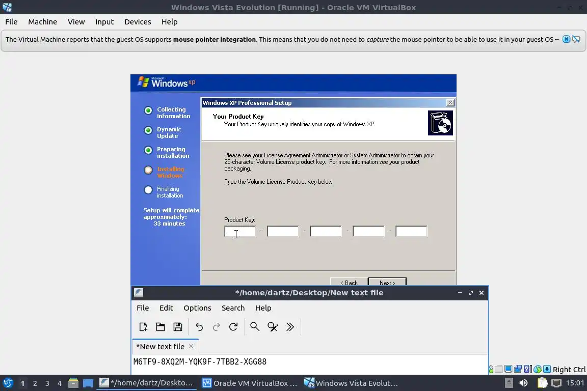Close the New text file tab

coord(191,346)
